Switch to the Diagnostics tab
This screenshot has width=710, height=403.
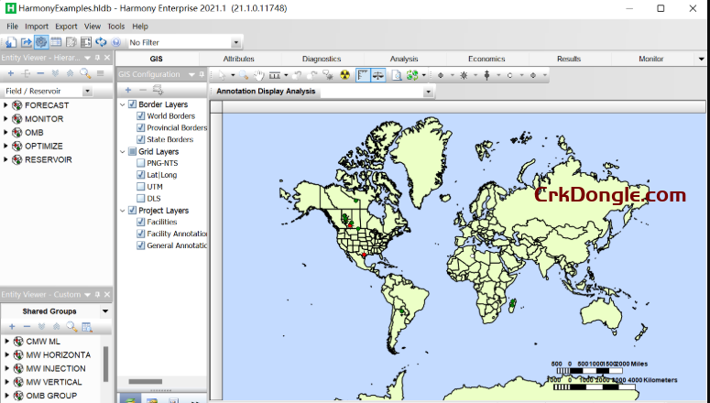pyautogui.click(x=321, y=59)
